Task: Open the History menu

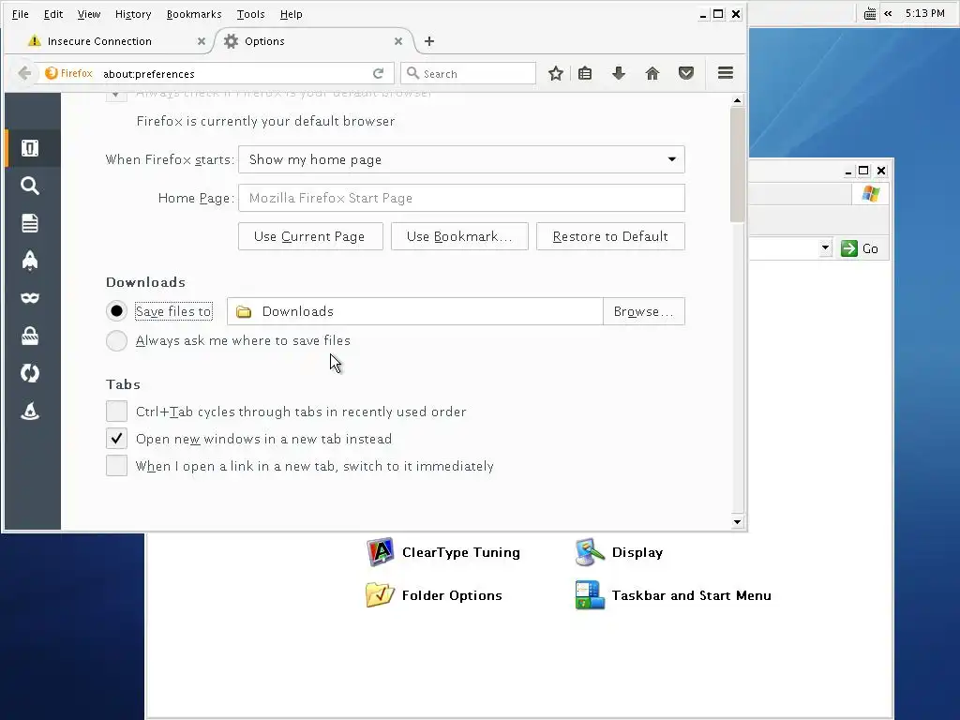Action: (133, 14)
